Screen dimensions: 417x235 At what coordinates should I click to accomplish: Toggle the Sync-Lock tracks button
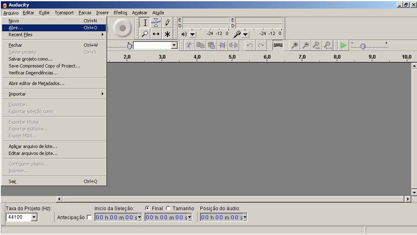(278, 46)
